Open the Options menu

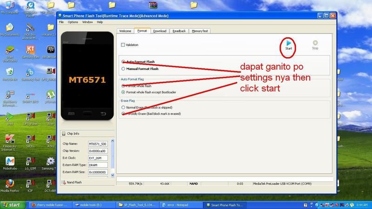tap(73, 22)
